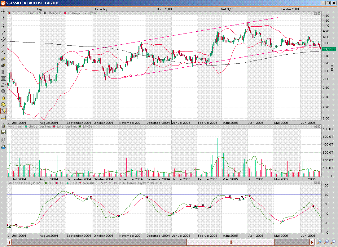Select the concentric circles drawing tool

coord(3,91)
